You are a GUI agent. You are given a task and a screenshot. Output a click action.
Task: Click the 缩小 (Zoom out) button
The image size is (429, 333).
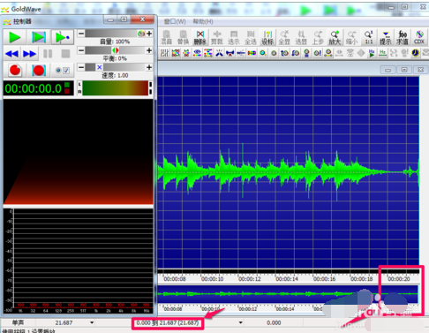click(351, 38)
